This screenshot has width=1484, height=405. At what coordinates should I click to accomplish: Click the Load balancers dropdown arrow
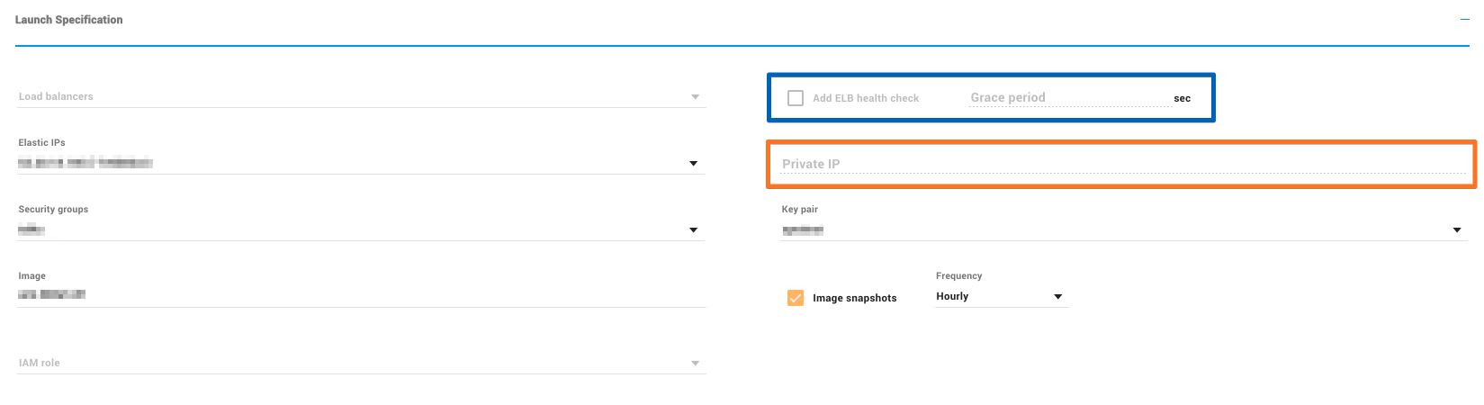pyautogui.click(x=695, y=97)
